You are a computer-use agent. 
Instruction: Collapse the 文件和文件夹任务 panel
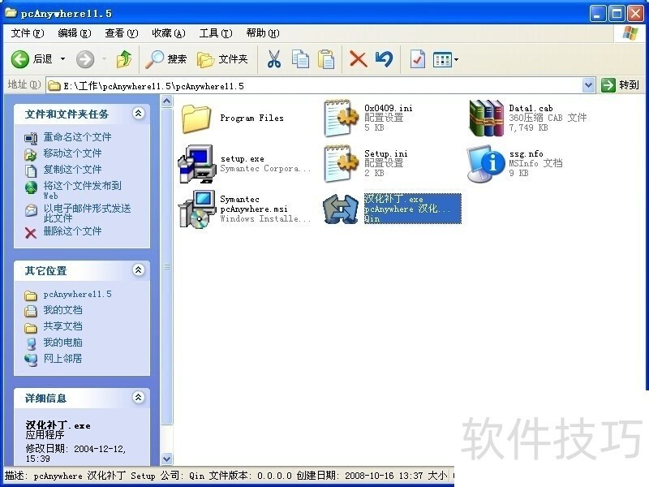[x=138, y=113]
